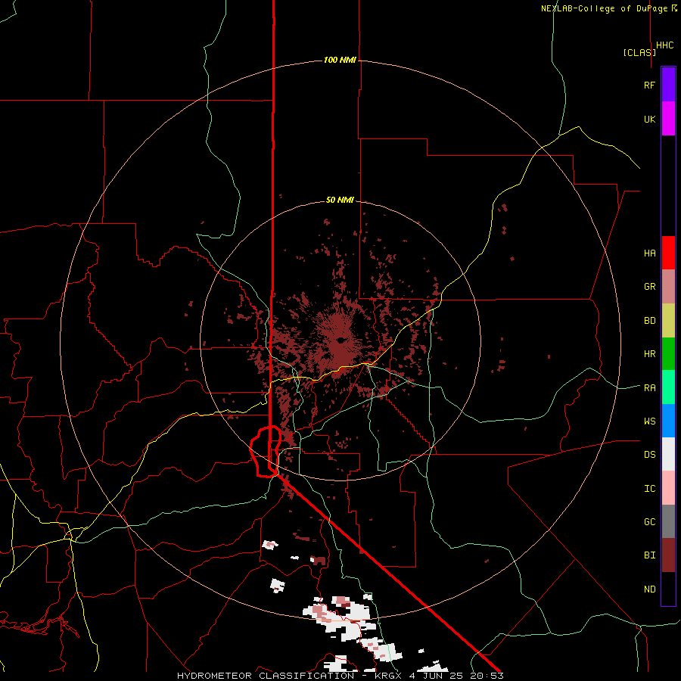Click the 4 JUN 25 date text

(x=437, y=676)
